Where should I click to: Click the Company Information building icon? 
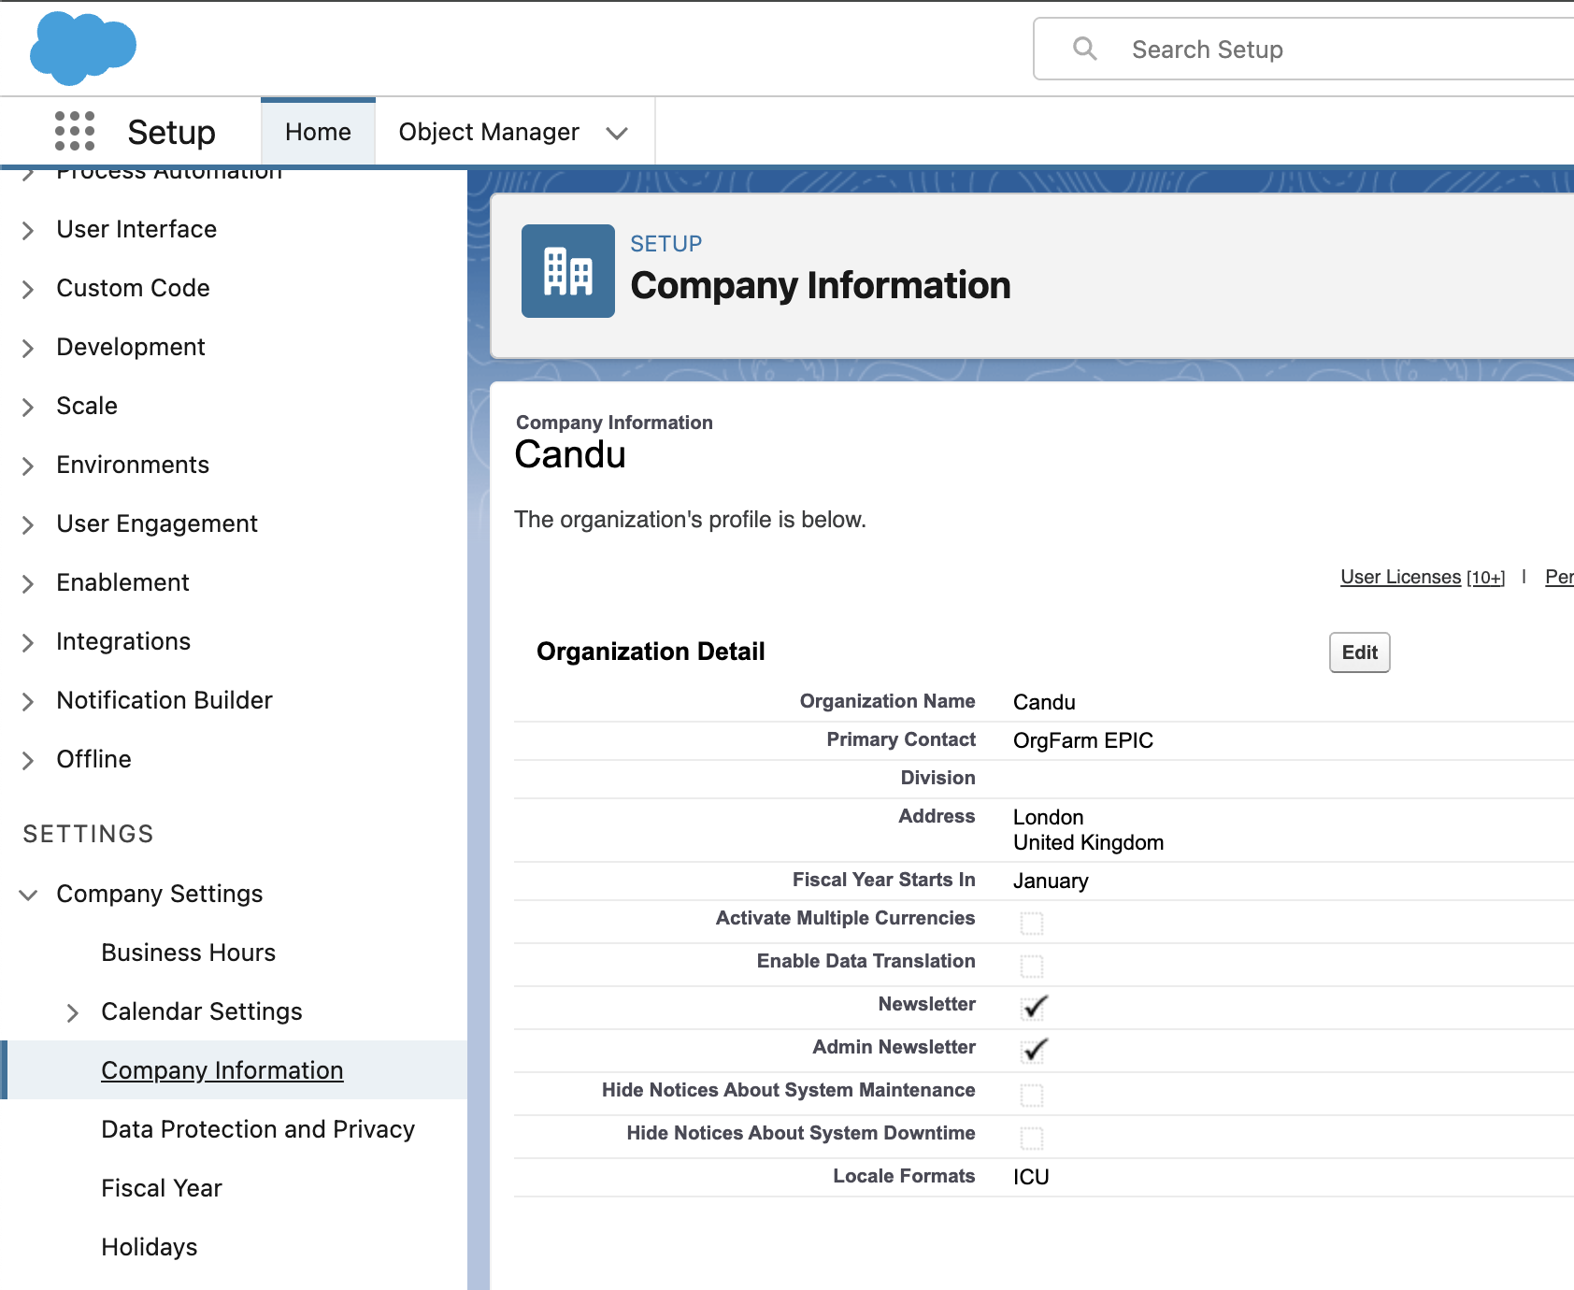tap(568, 271)
